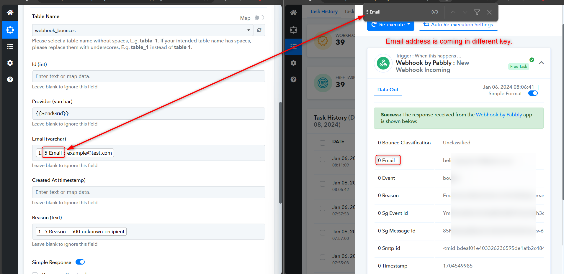Click Auto Re-execution Settings button

[x=458, y=24]
